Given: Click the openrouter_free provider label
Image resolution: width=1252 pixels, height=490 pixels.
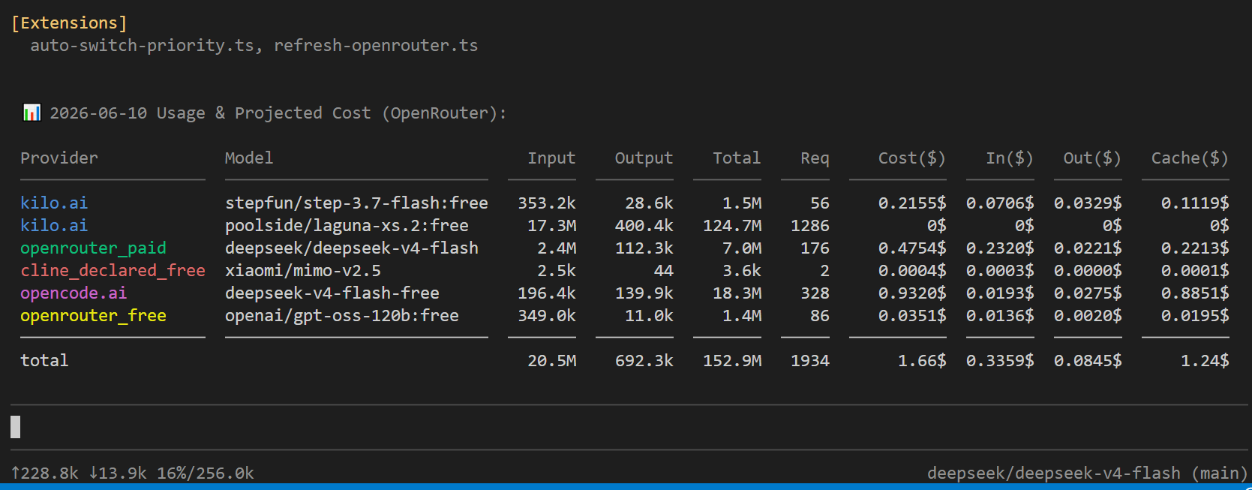Looking at the screenshot, I should tap(93, 315).
